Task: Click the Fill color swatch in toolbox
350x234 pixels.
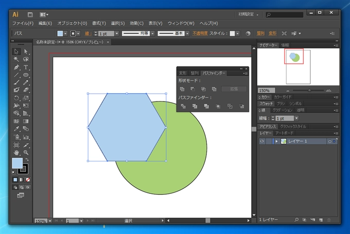Action: pos(17,163)
